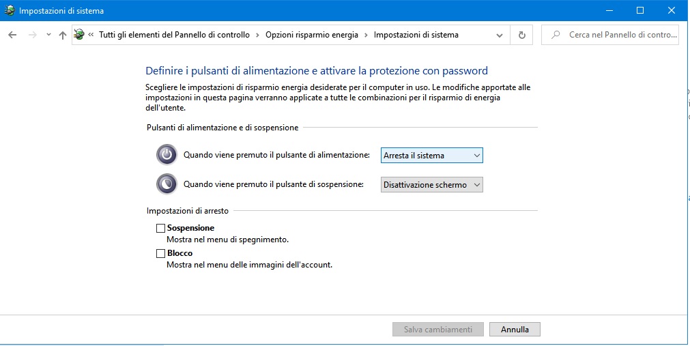
Task: Open the Disattivazione schermo dropdown
Action: click(x=432, y=185)
